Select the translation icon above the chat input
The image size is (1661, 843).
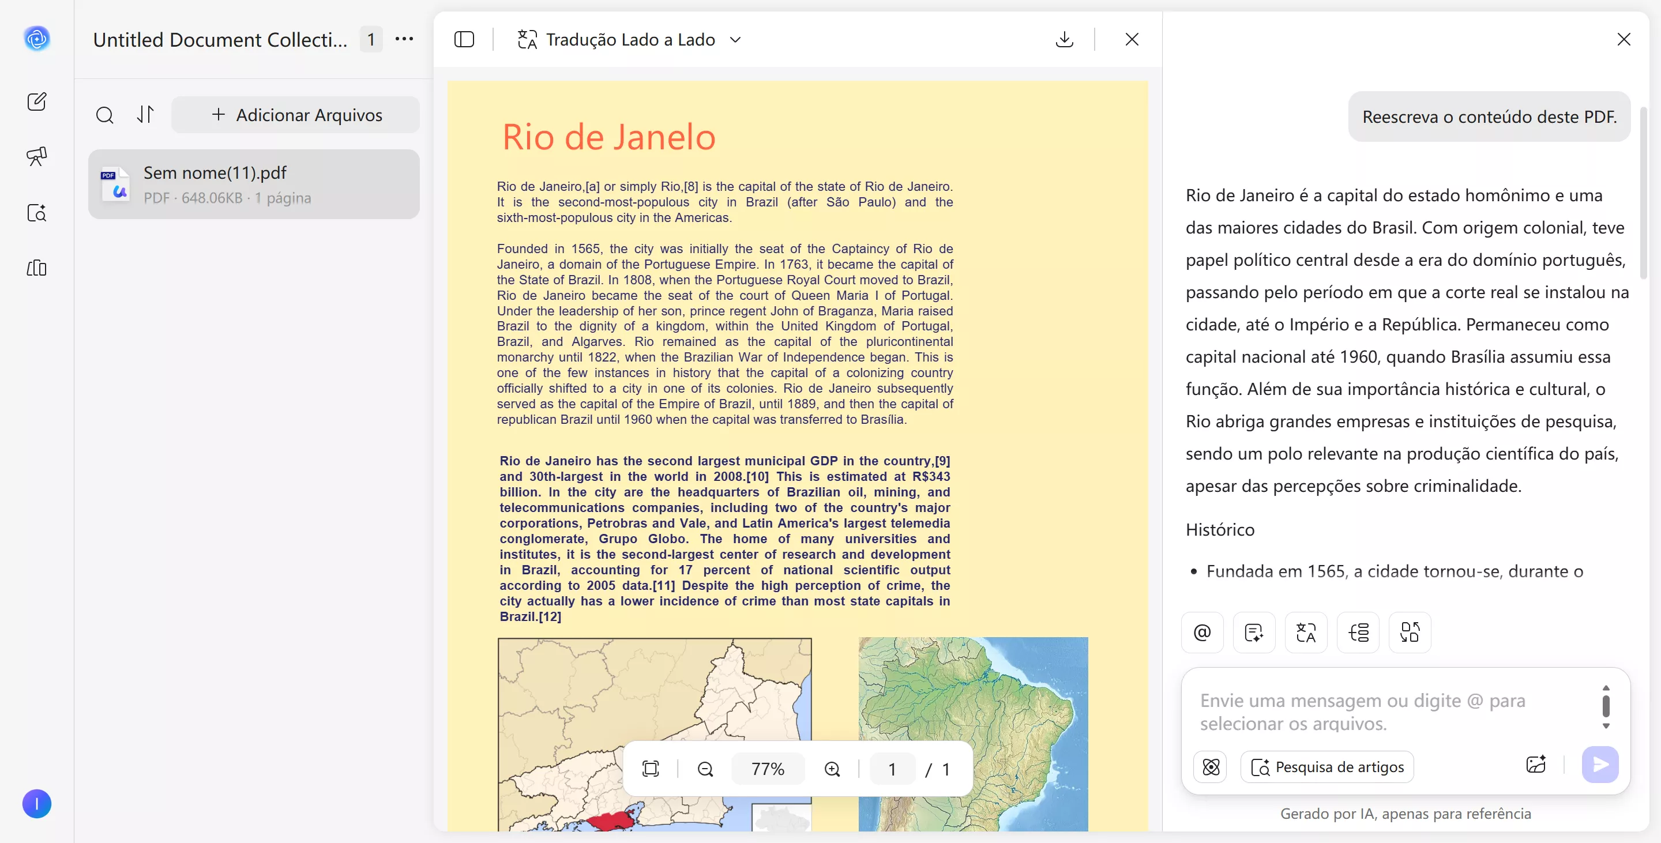pos(1305,632)
